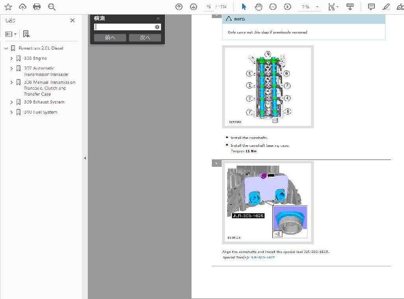404x299 pixels.
Task: Open 303 Engine bookmark
Action: 35,59
